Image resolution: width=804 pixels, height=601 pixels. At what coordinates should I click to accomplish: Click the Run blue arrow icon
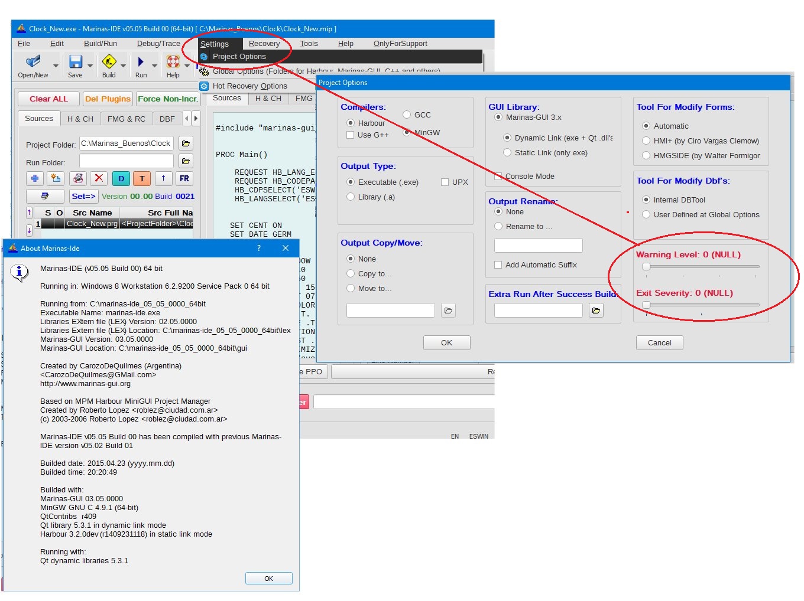[141, 61]
